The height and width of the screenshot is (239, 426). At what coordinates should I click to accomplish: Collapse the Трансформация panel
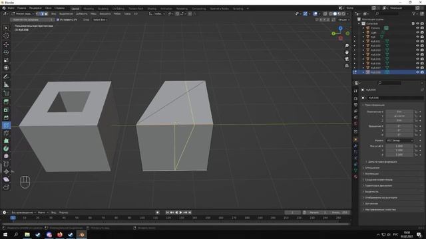click(x=374, y=105)
